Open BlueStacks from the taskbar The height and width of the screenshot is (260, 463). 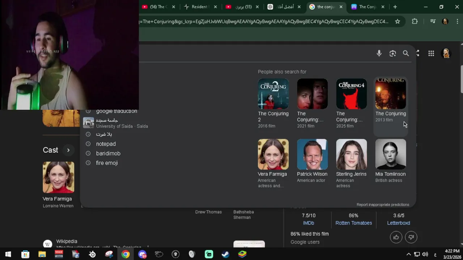242,254
